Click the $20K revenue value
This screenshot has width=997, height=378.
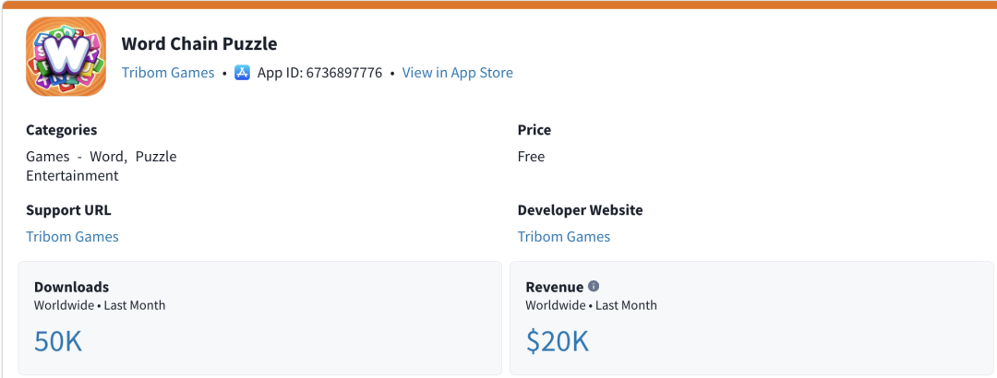pyautogui.click(x=558, y=341)
